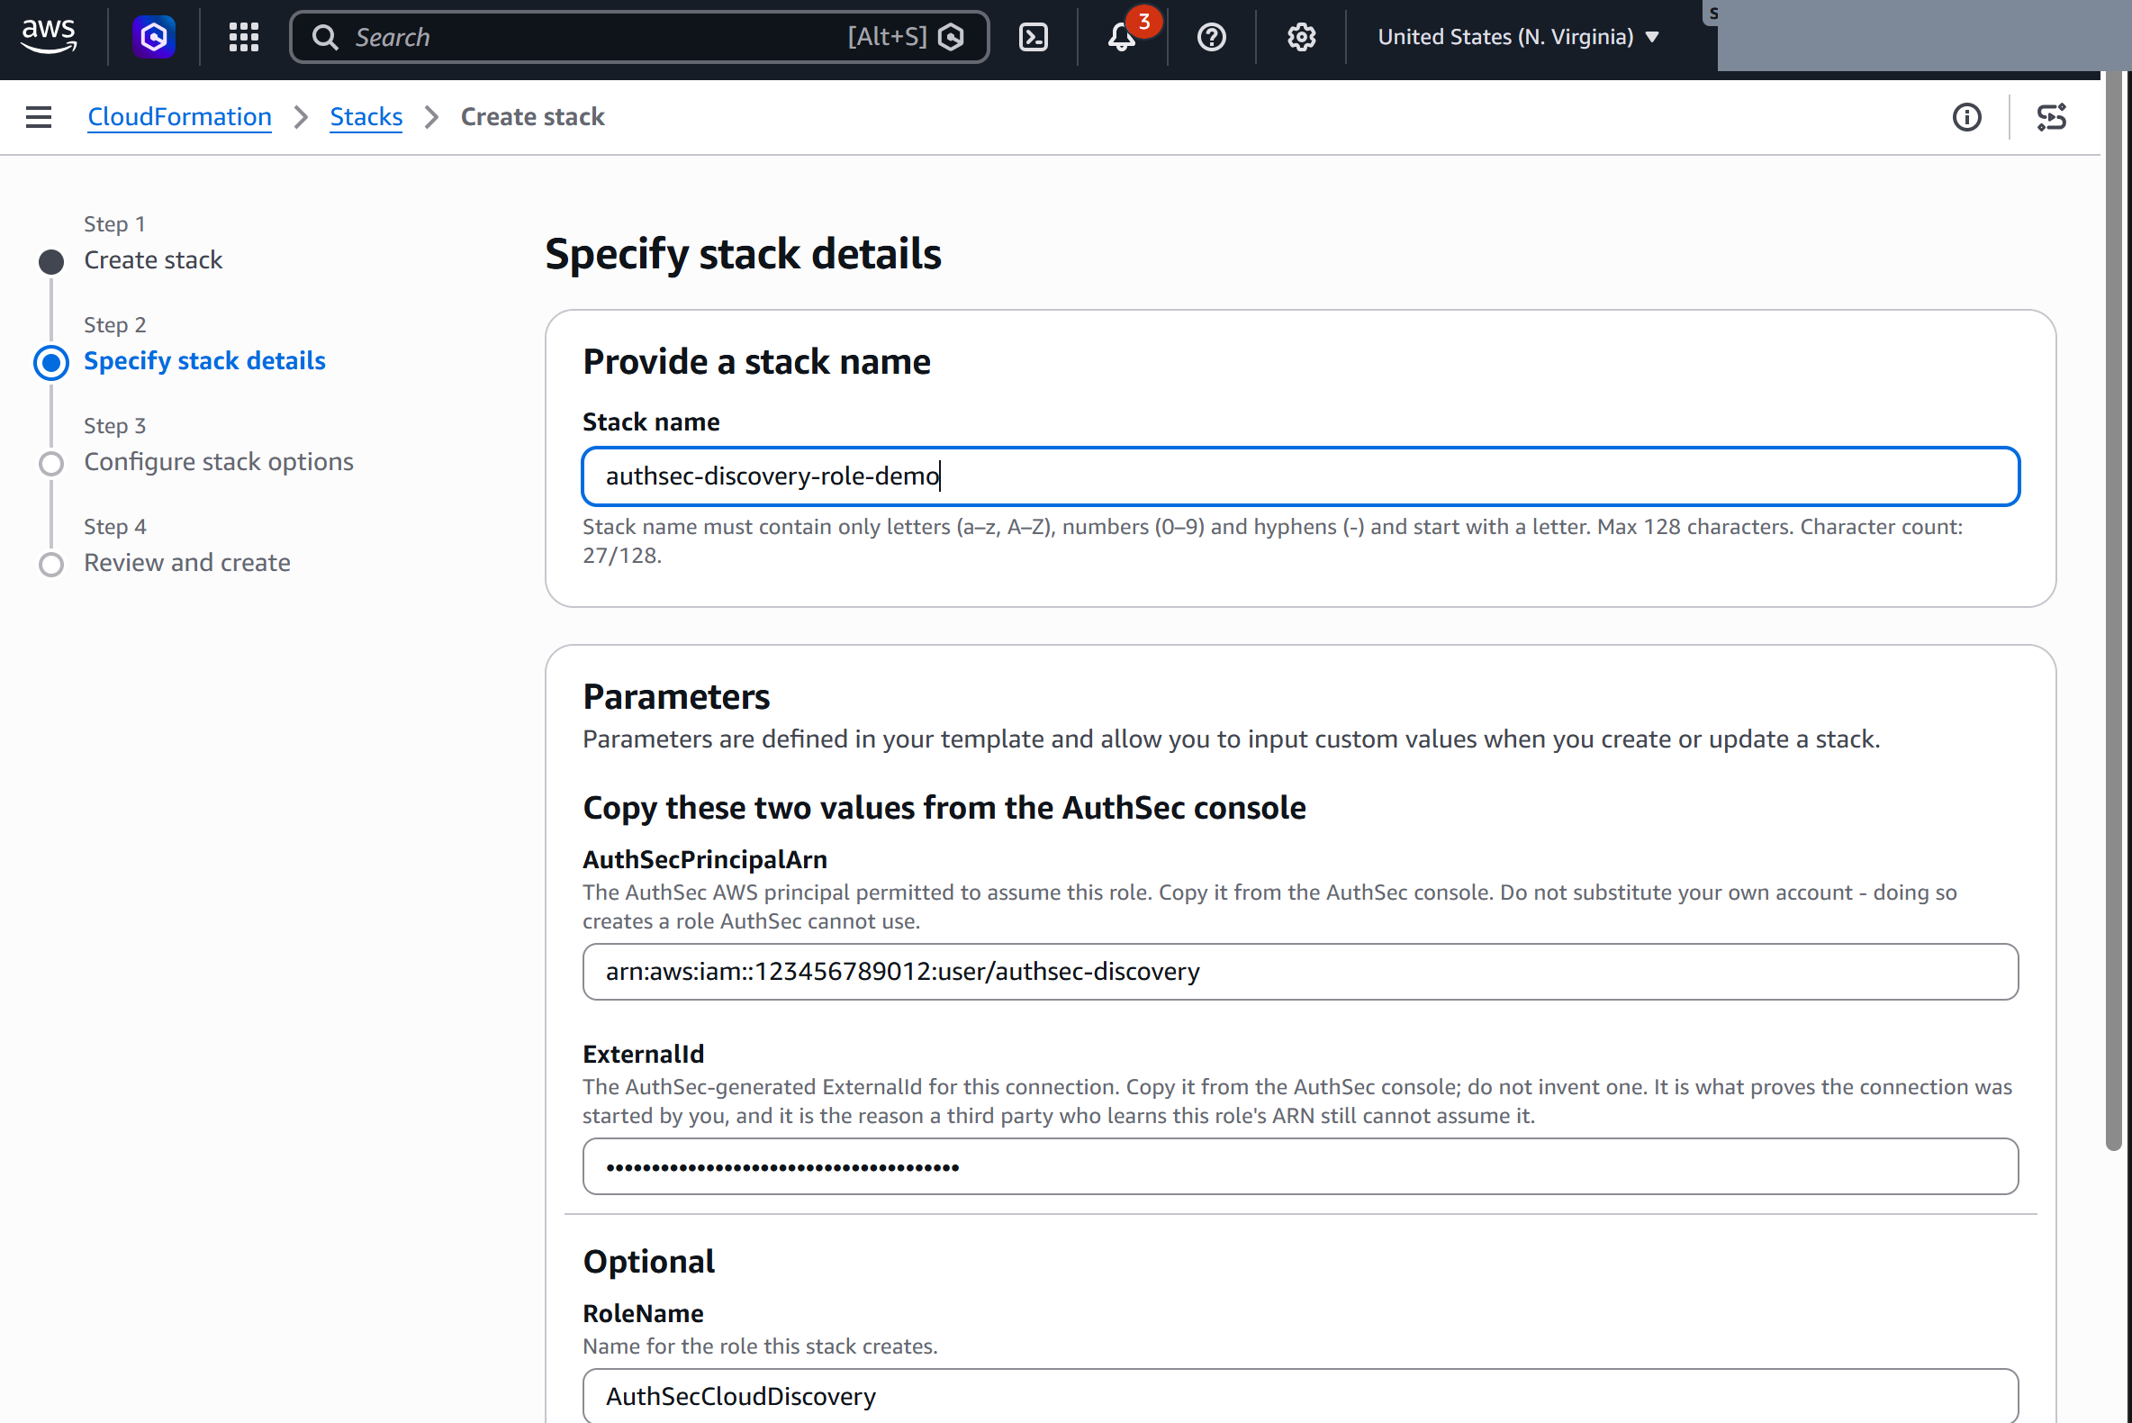Click the Specify stack details heading

(x=743, y=253)
